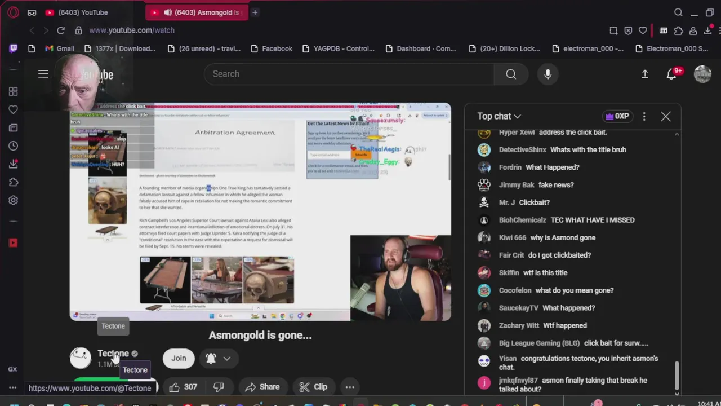Open history clock icon in Opera sidebar
Screen dimensions: 721x406
[14, 146]
